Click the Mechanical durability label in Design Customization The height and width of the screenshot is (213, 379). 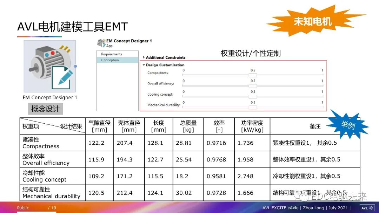(x=164, y=105)
